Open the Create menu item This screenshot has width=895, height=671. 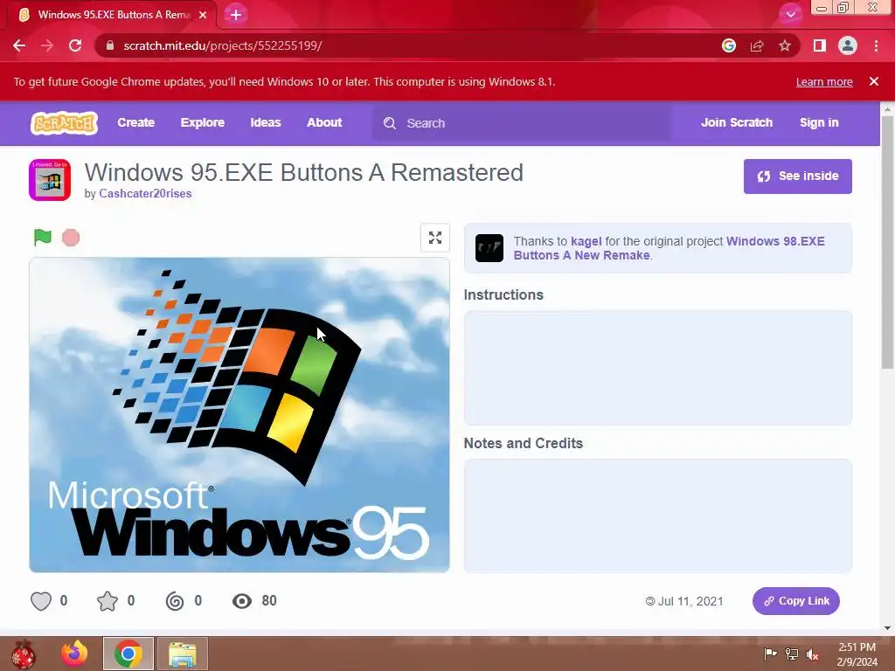coord(135,122)
